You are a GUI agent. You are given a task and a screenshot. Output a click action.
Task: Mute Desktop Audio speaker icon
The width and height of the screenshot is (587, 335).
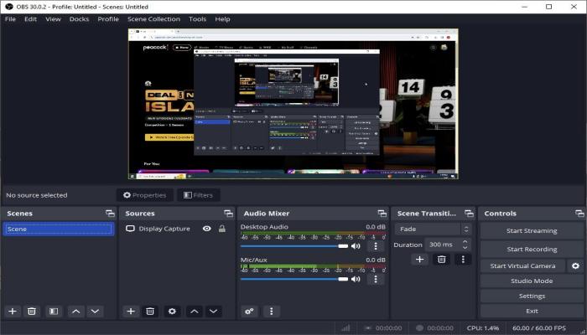click(356, 246)
